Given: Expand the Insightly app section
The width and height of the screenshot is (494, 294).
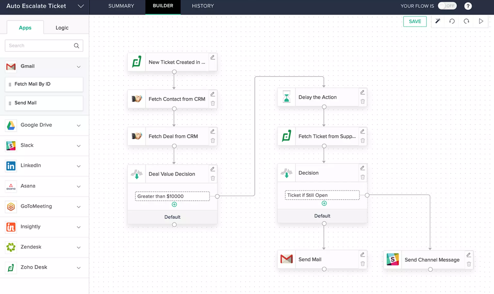Looking at the screenshot, I should 79,227.
